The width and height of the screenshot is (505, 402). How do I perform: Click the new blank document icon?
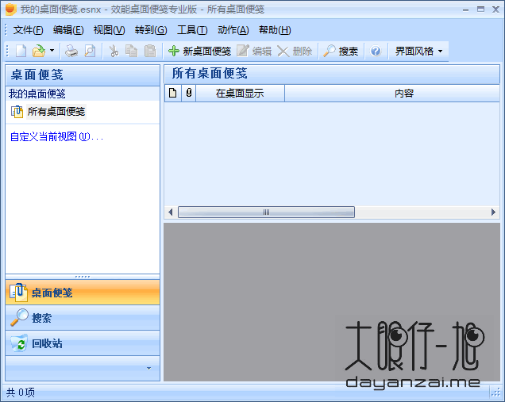(x=21, y=51)
